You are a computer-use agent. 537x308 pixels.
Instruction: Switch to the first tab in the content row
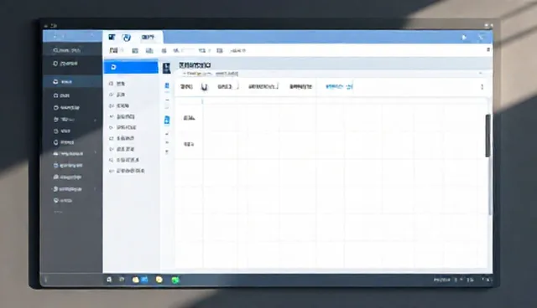tap(186, 87)
